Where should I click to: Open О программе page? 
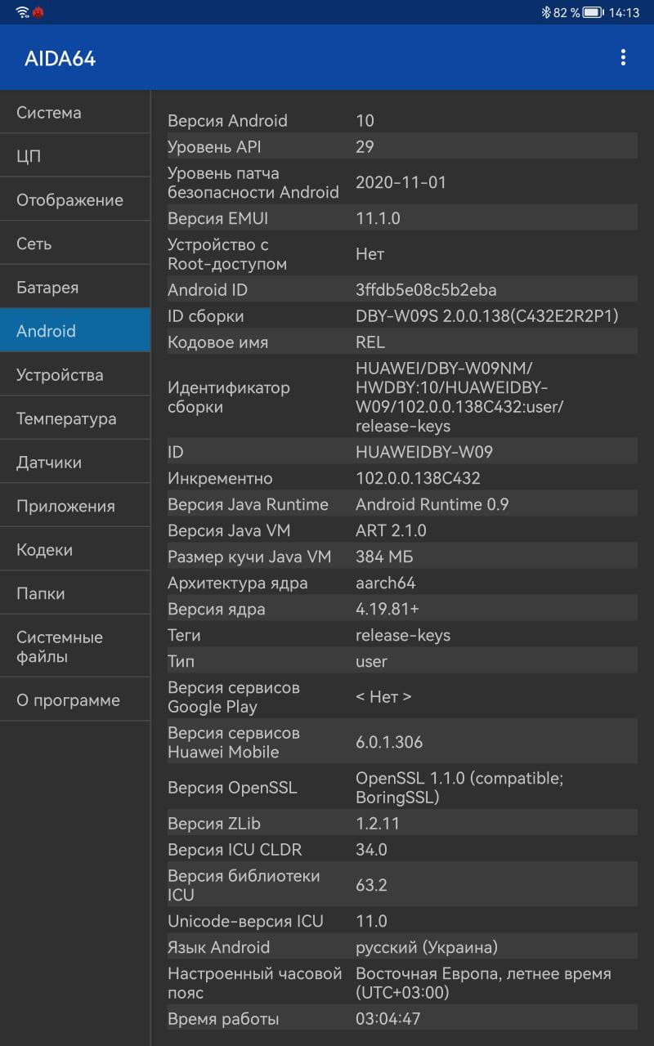tap(75, 700)
